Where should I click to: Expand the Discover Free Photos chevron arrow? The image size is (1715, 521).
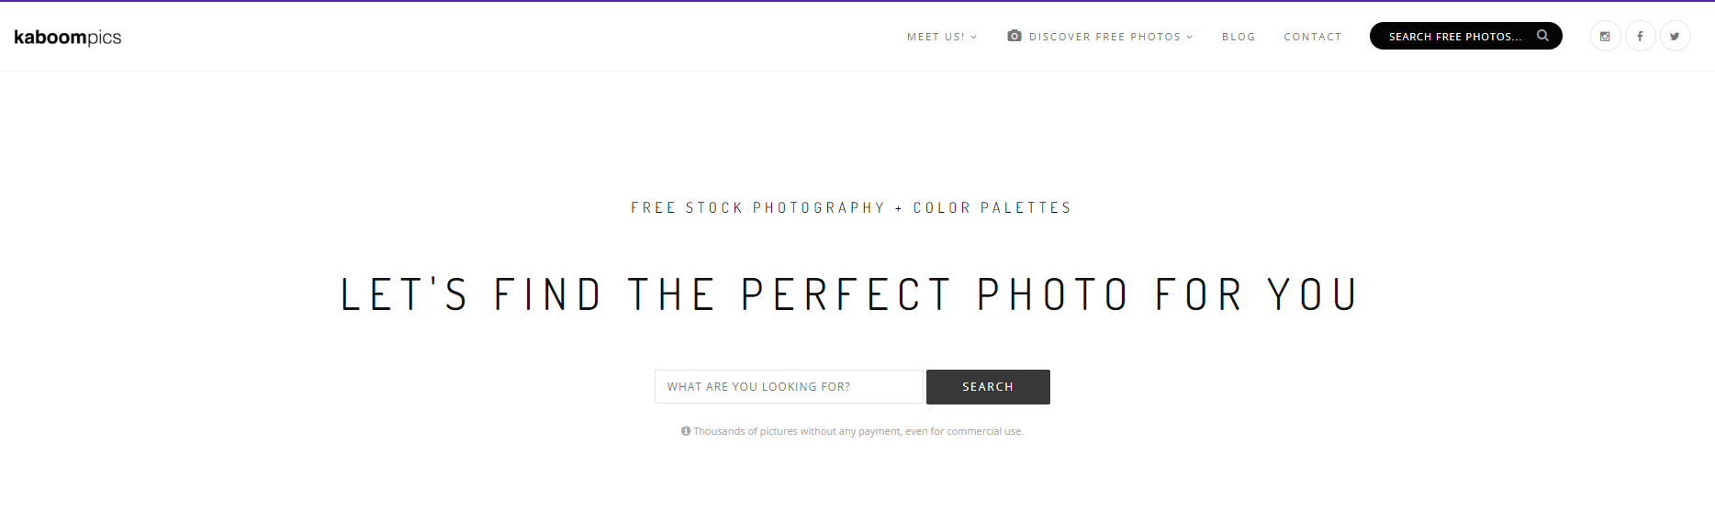click(1190, 37)
